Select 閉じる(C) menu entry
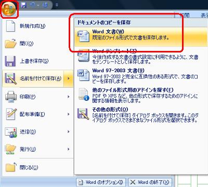This screenshot has height=187, width=208. (38, 167)
